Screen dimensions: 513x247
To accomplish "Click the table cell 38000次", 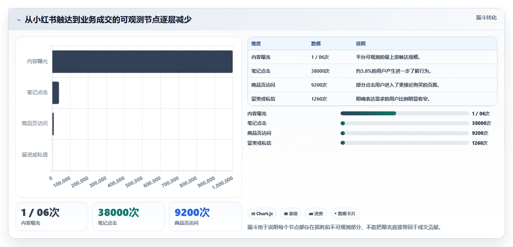I will (x=320, y=71).
